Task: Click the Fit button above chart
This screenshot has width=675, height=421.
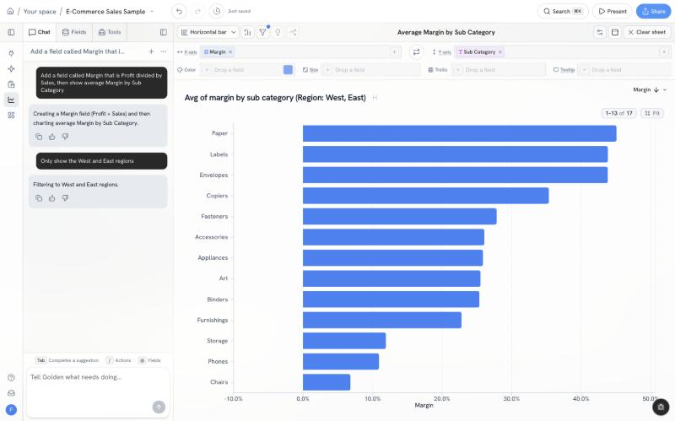Action: point(651,113)
